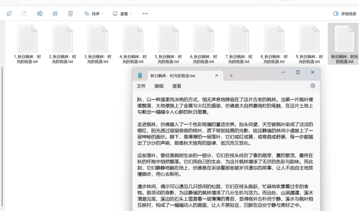Open the 排序 sort dropdown

click(94, 14)
